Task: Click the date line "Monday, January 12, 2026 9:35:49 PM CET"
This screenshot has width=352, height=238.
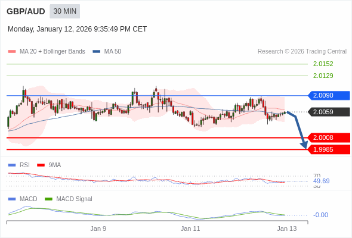Action: pos(77,29)
